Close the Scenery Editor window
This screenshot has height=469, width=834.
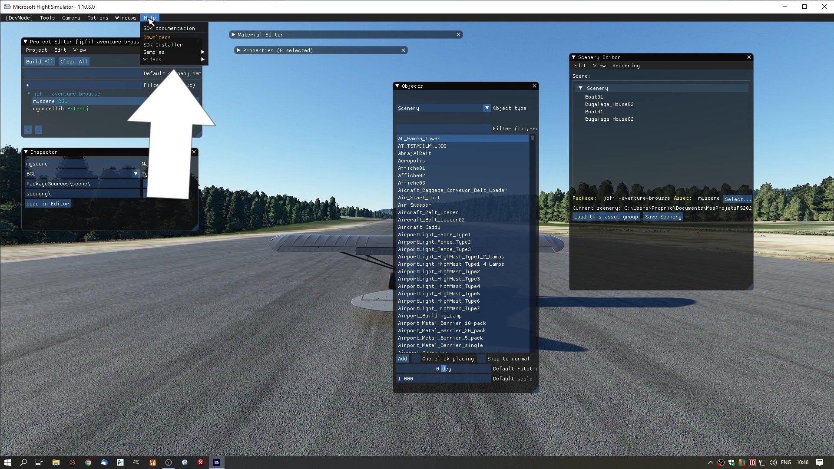(x=749, y=57)
